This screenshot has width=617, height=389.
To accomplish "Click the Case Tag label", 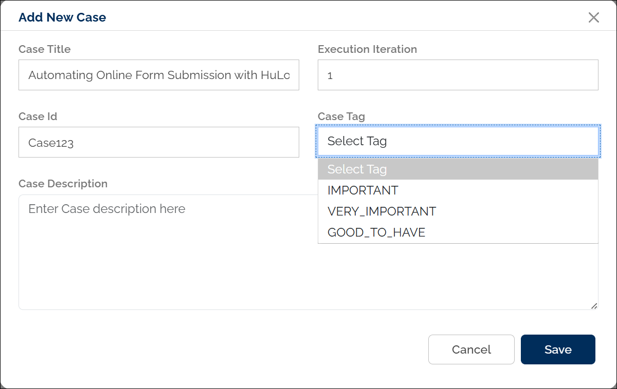I will tap(341, 116).
